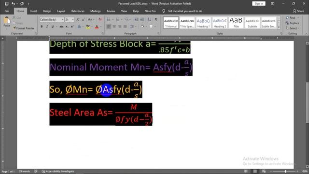The height and width of the screenshot is (174, 309).
Task: Clear all formatting icon
Action: coord(100,19)
